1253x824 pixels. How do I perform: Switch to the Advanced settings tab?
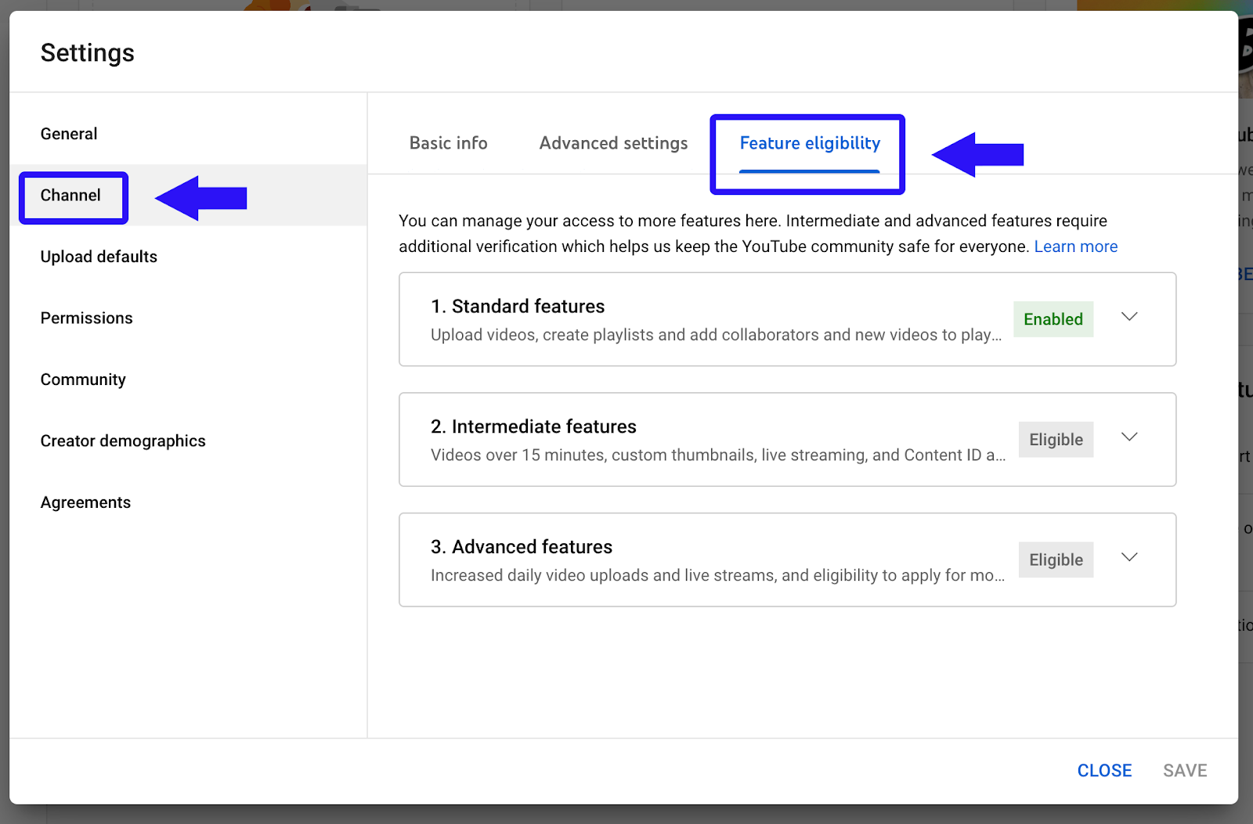pyautogui.click(x=612, y=142)
